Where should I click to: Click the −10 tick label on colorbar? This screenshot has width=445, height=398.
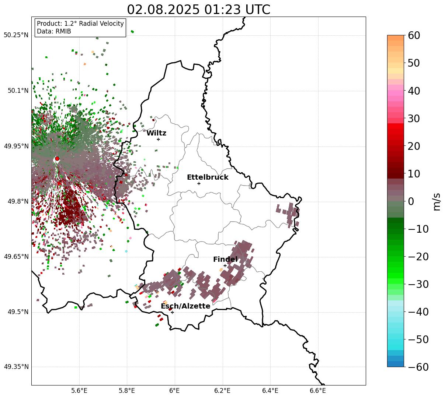pyautogui.click(x=418, y=229)
